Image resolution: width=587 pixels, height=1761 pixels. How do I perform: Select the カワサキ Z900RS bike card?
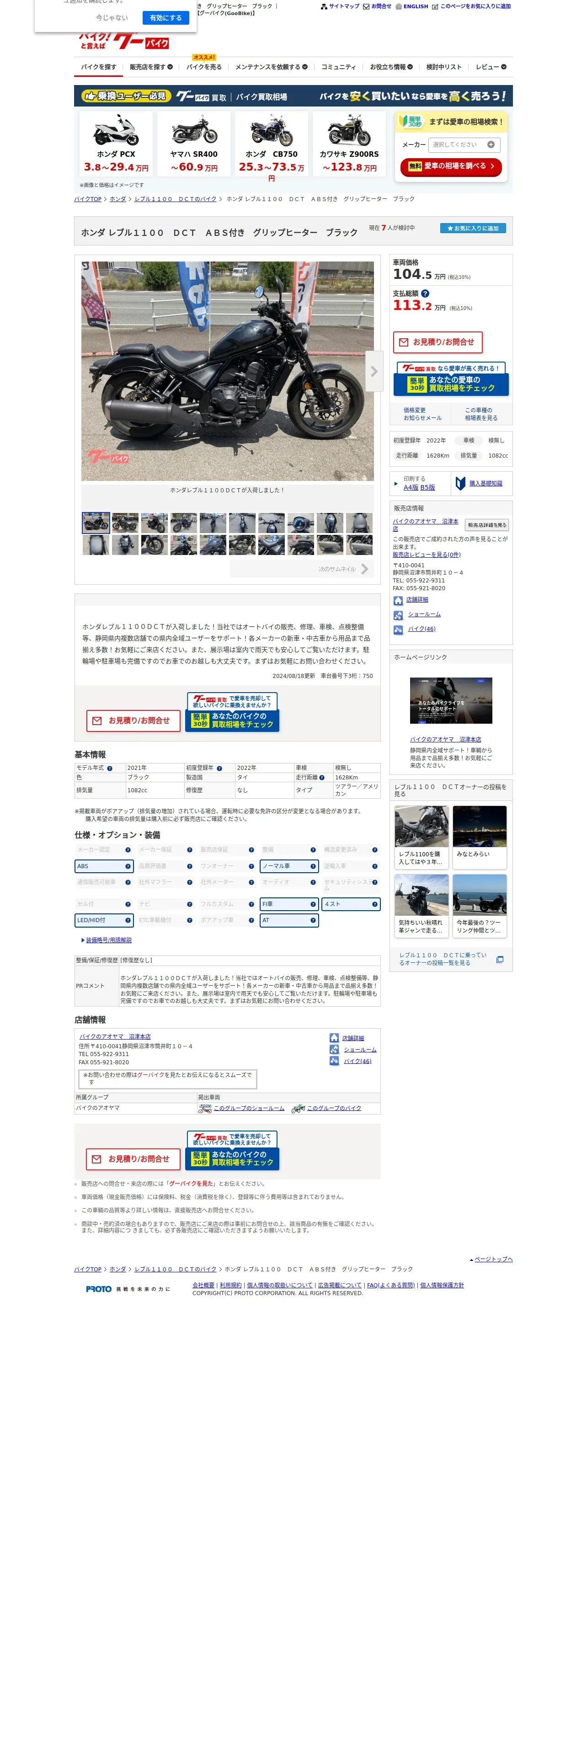[349, 144]
